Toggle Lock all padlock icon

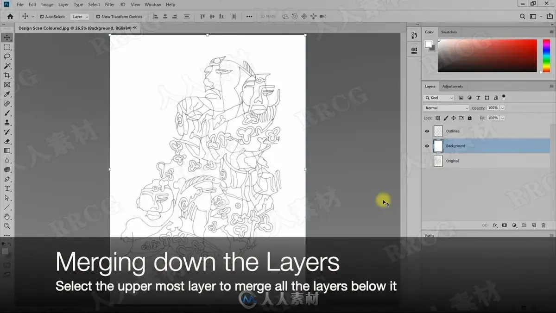pos(469,118)
